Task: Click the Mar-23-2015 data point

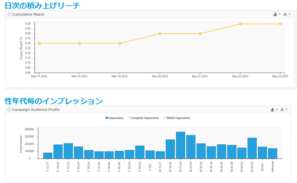Action: pyautogui.click(x=280, y=24)
